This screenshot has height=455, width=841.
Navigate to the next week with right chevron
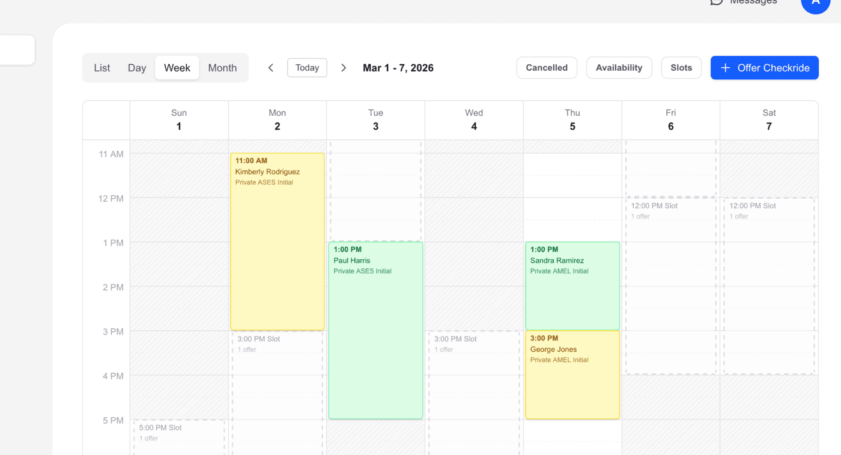pos(344,68)
